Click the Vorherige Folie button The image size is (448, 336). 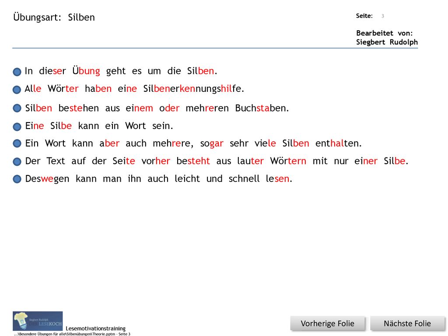click(x=327, y=323)
